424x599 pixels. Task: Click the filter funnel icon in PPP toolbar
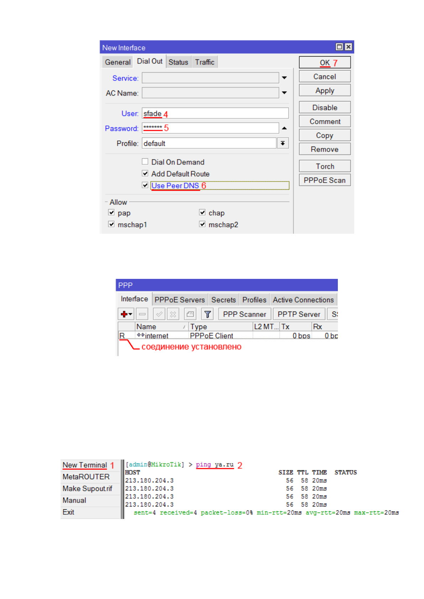208,314
